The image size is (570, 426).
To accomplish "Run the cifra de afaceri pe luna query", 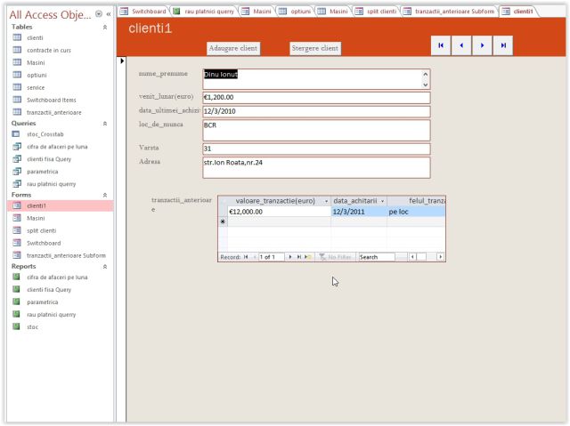I will (57, 147).
